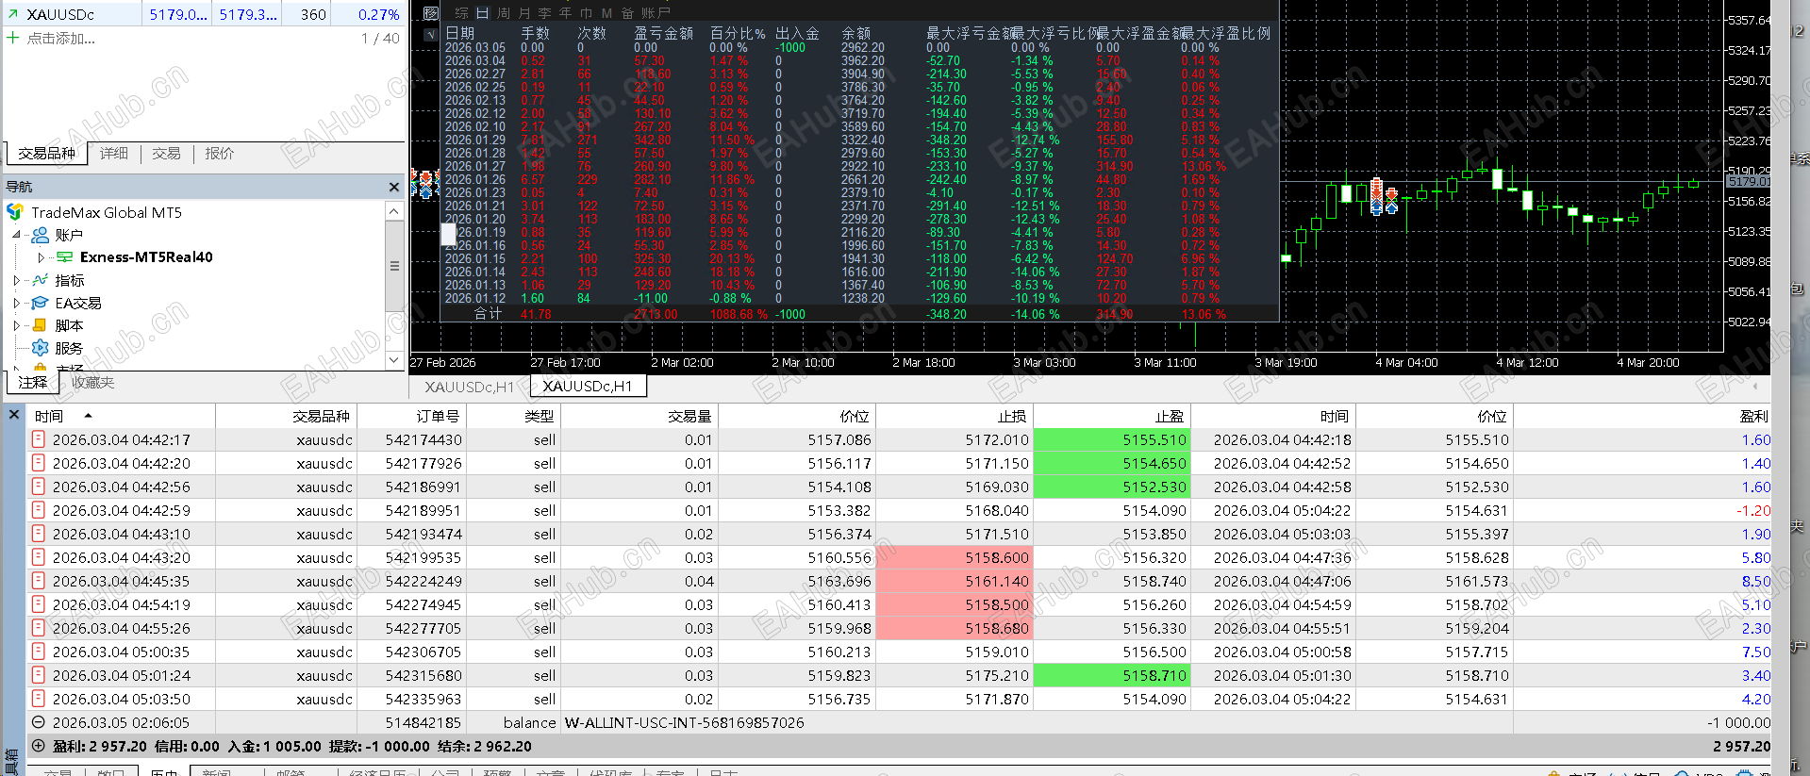
Task: Click the 合计 total row label in stats panel
Action: (488, 314)
